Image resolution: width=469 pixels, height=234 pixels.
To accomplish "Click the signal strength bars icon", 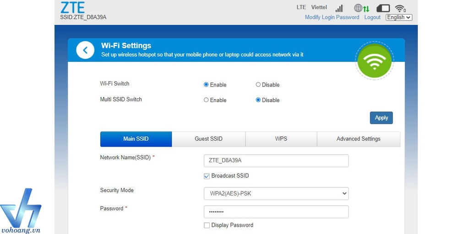I will (339, 8).
